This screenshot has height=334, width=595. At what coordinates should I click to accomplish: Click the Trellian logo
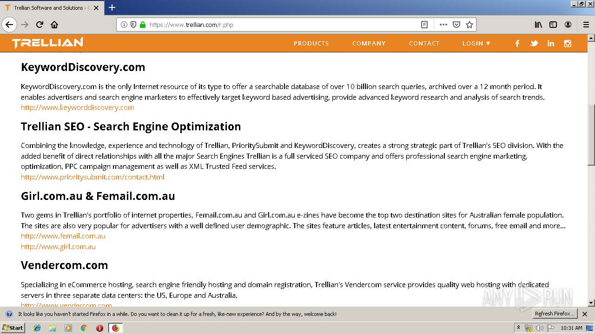point(47,43)
